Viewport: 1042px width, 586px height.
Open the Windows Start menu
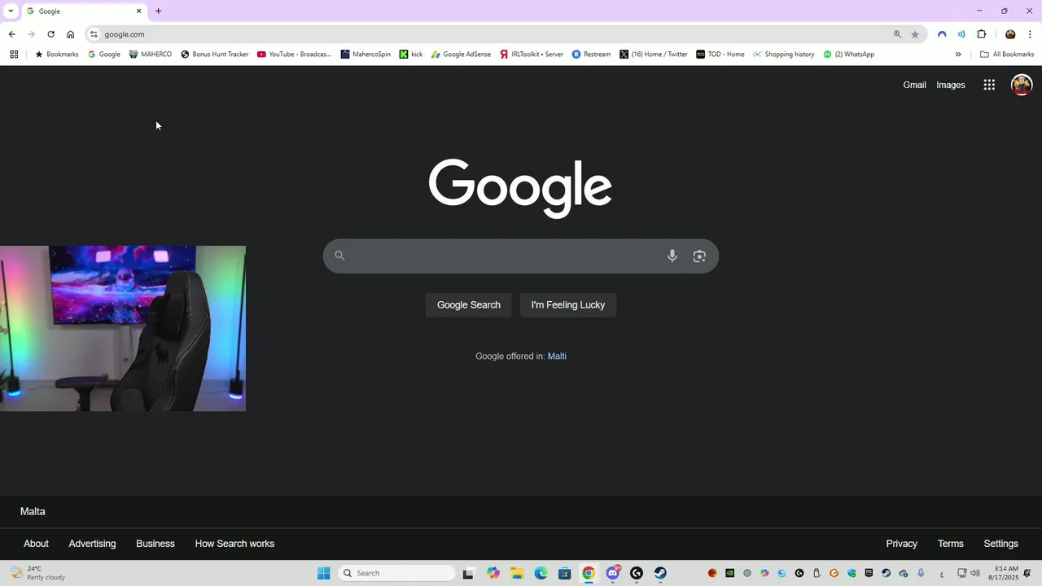(323, 573)
